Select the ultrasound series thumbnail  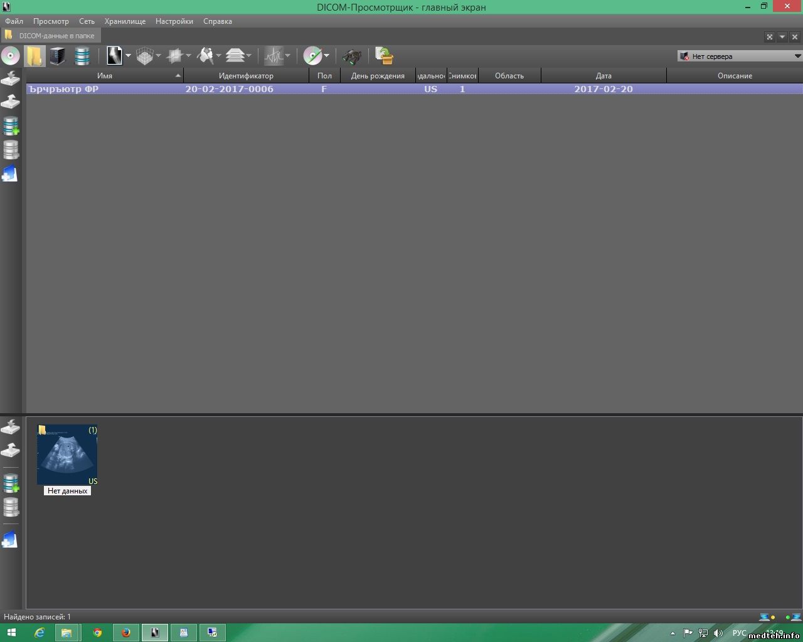click(x=67, y=455)
